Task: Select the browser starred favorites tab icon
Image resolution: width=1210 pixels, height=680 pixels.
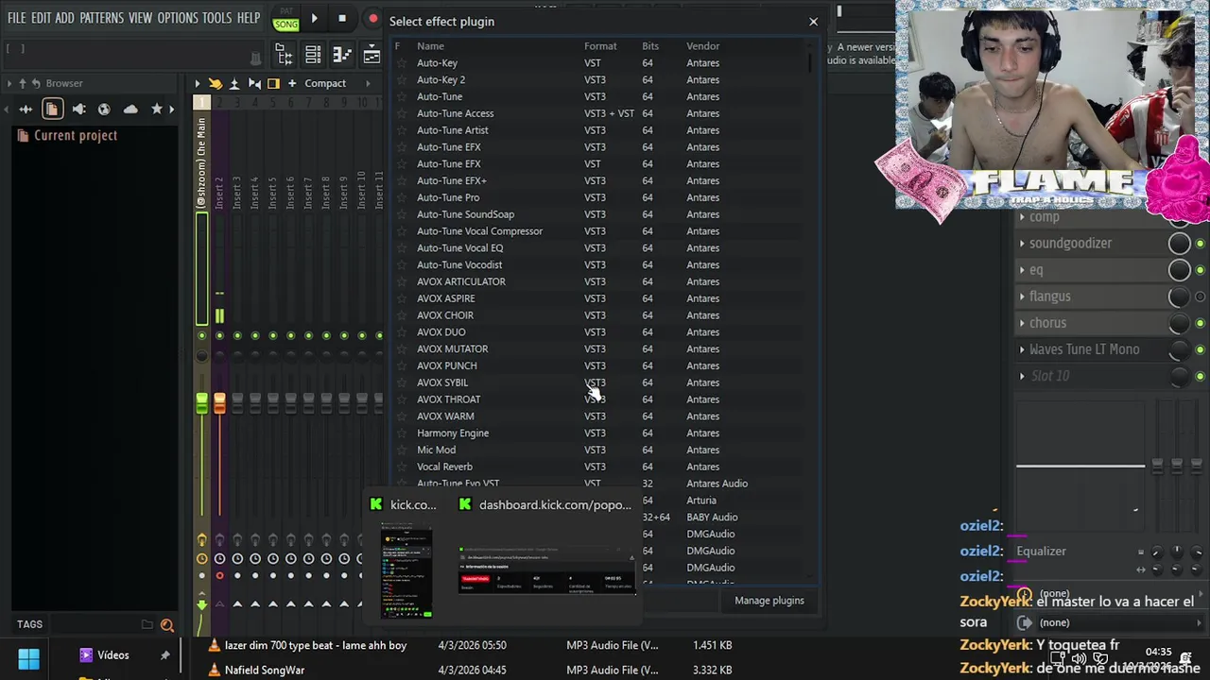Action: (x=157, y=110)
